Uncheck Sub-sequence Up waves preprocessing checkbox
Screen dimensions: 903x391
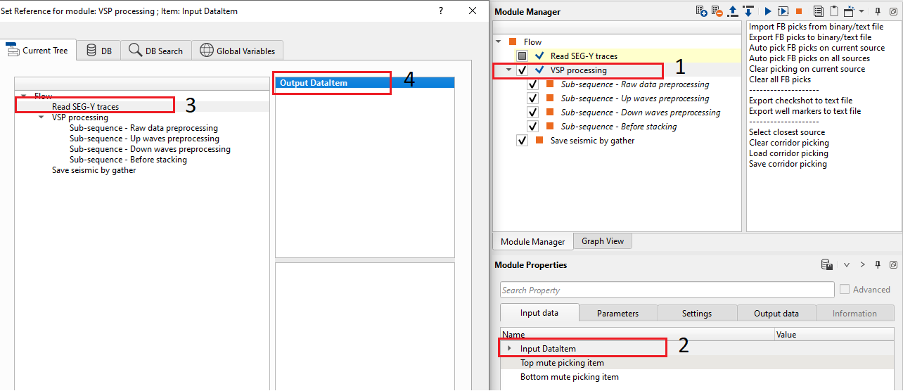click(533, 98)
